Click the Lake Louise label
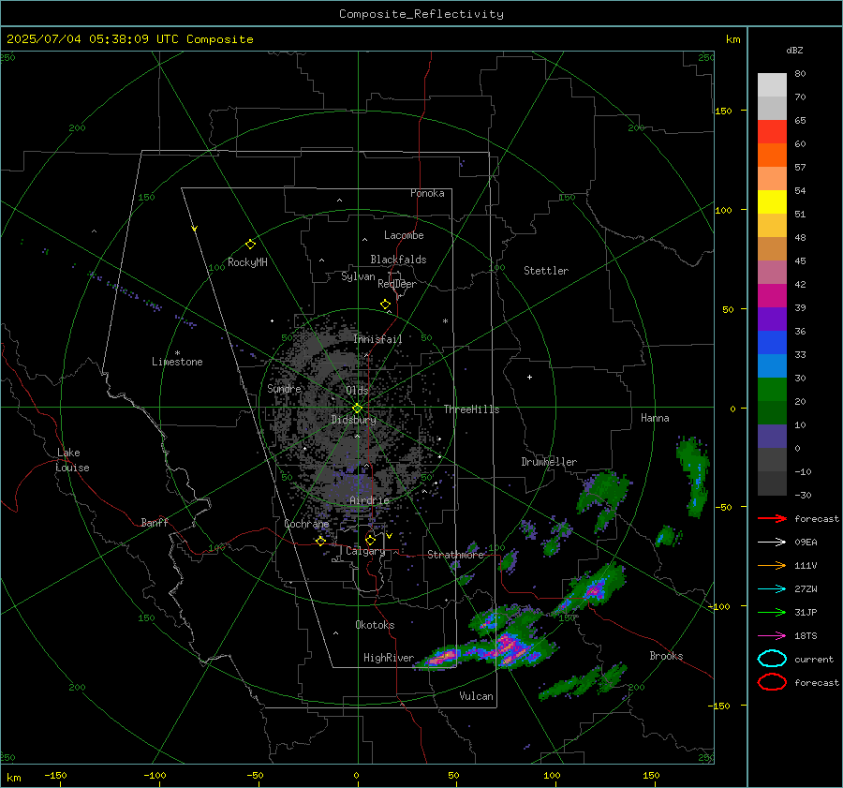843x788 pixels. pos(72,460)
